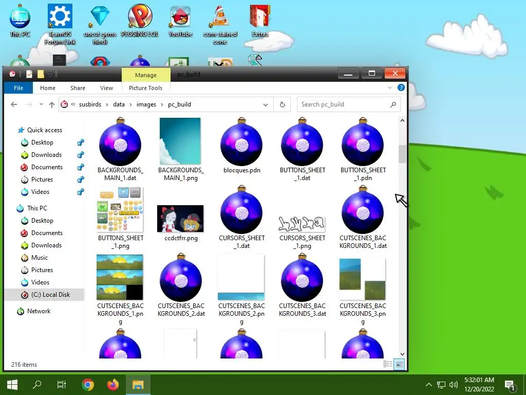Switch to the Share ribbon tab
This screenshot has width=526, height=395.
click(x=78, y=88)
